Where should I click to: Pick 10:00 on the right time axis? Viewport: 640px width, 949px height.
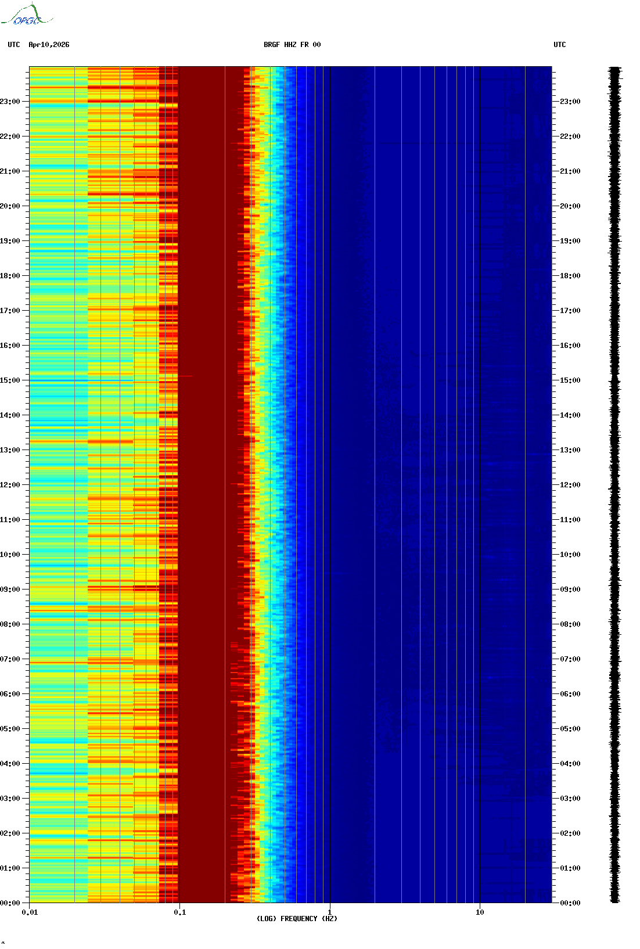[x=570, y=555]
